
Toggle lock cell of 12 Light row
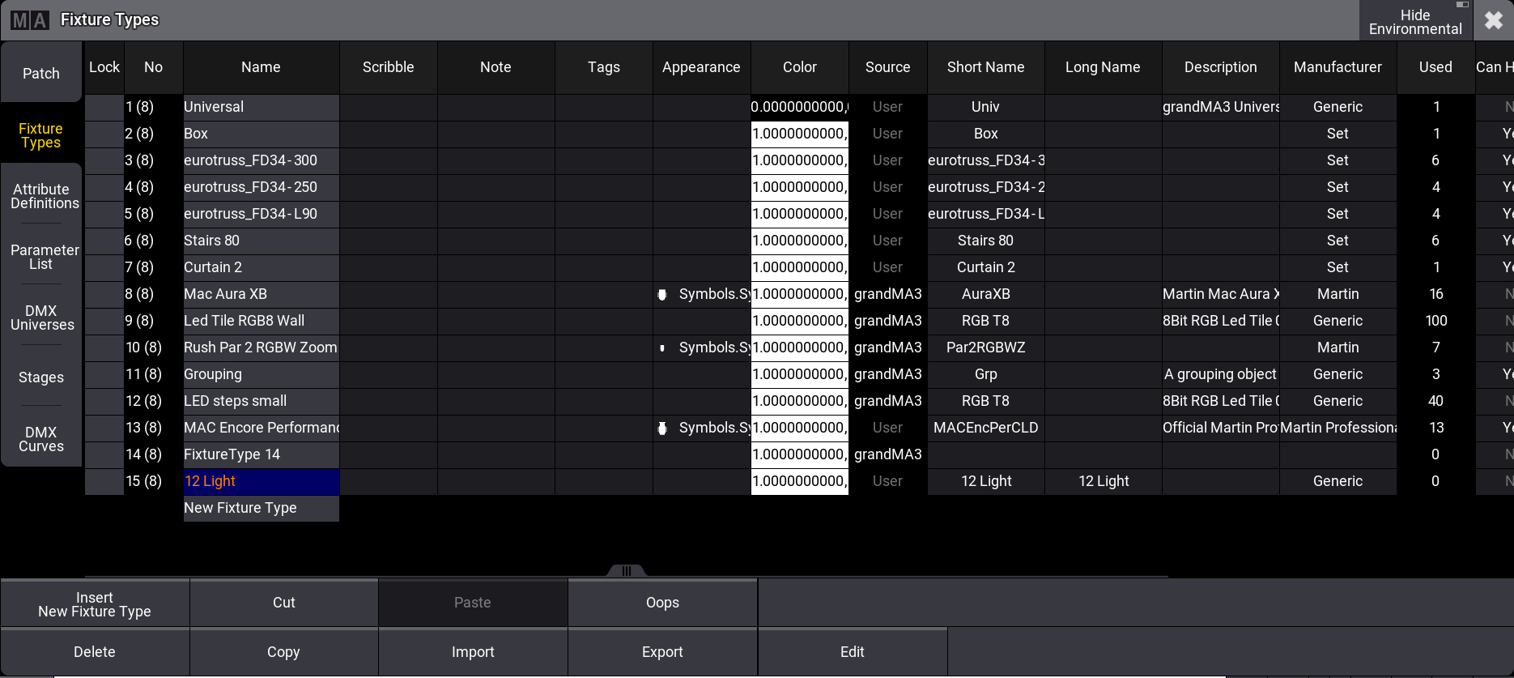click(104, 481)
